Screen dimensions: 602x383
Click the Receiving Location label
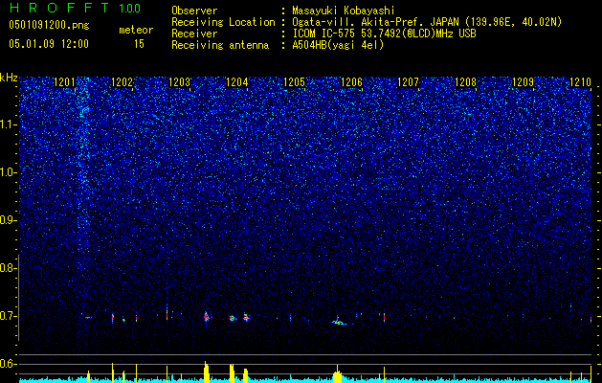pyautogui.click(x=223, y=22)
